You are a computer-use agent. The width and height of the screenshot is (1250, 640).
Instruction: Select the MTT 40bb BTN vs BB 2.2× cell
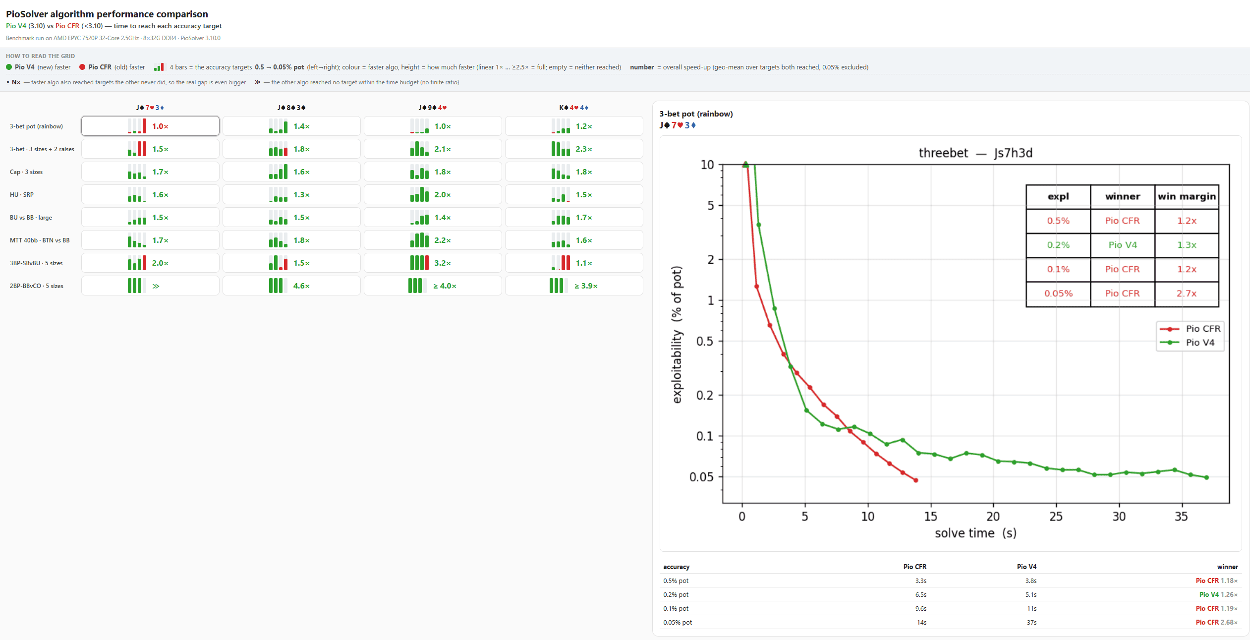433,240
